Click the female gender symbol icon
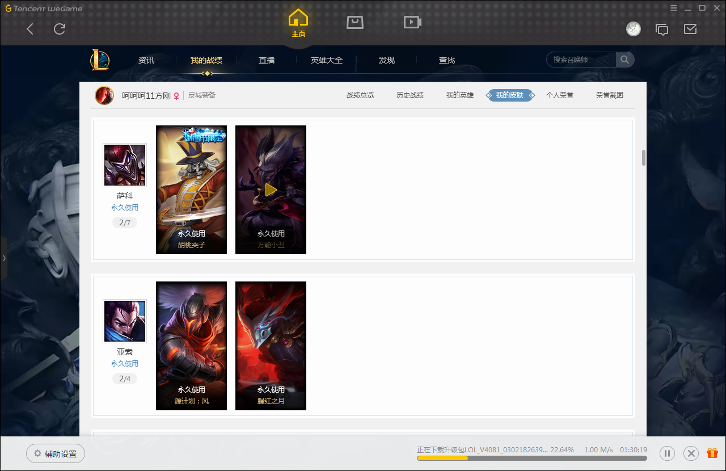726x471 pixels. pos(176,96)
